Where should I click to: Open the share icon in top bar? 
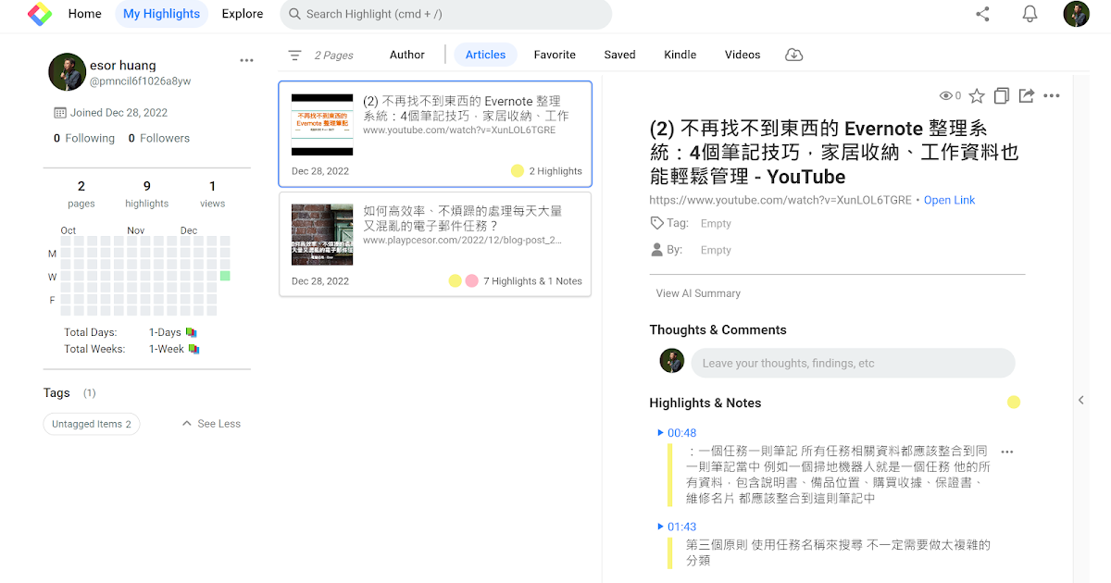pyautogui.click(x=982, y=14)
